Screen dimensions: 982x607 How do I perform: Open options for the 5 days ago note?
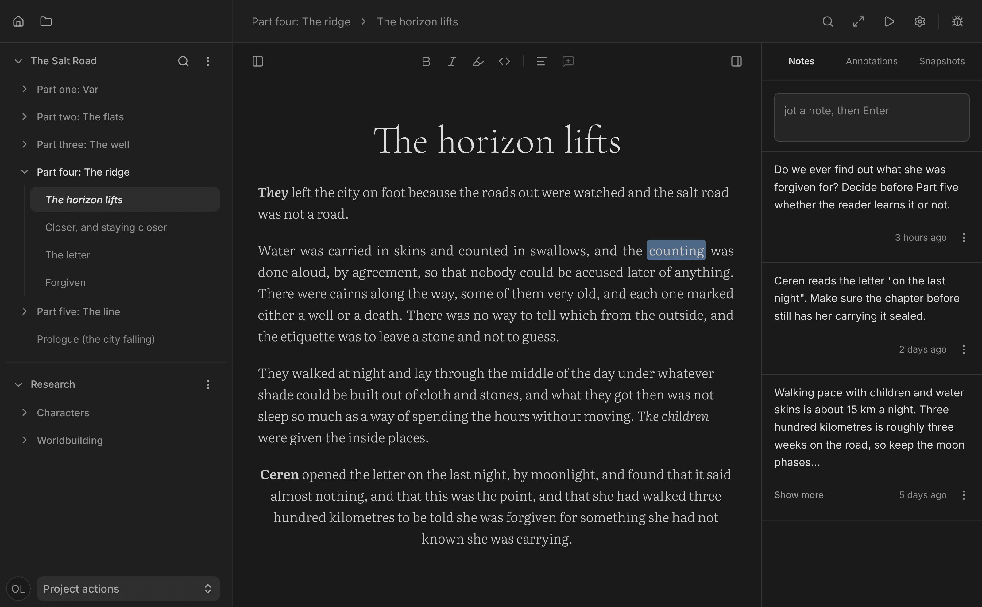coord(964,495)
